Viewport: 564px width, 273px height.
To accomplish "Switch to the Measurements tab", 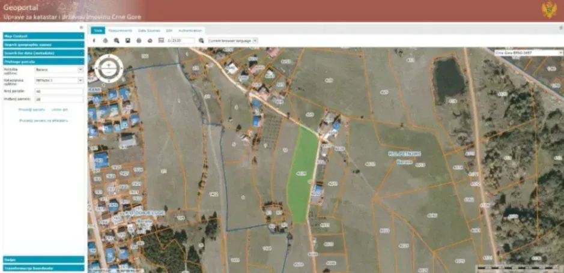I will pyautogui.click(x=120, y=31).
